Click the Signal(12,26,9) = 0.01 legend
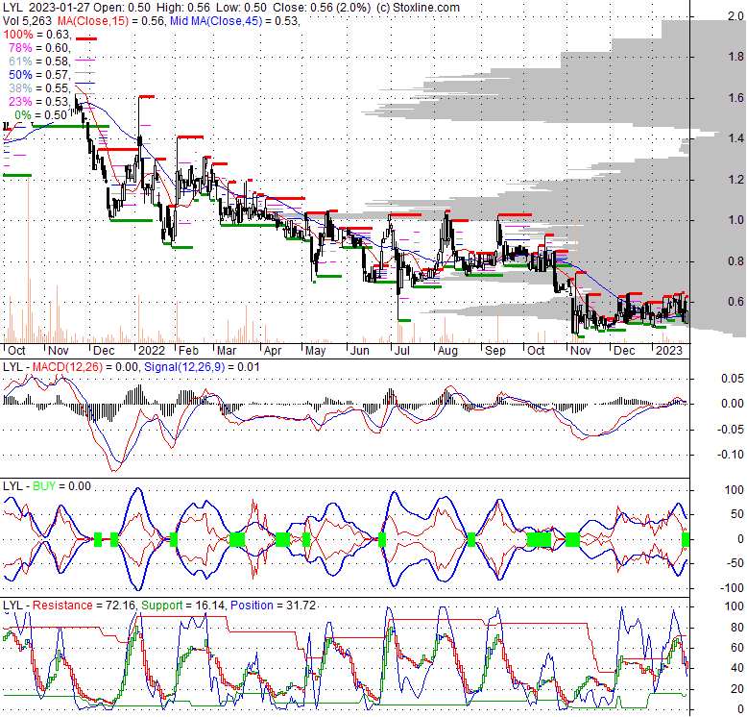 click(x=202, y=367)
